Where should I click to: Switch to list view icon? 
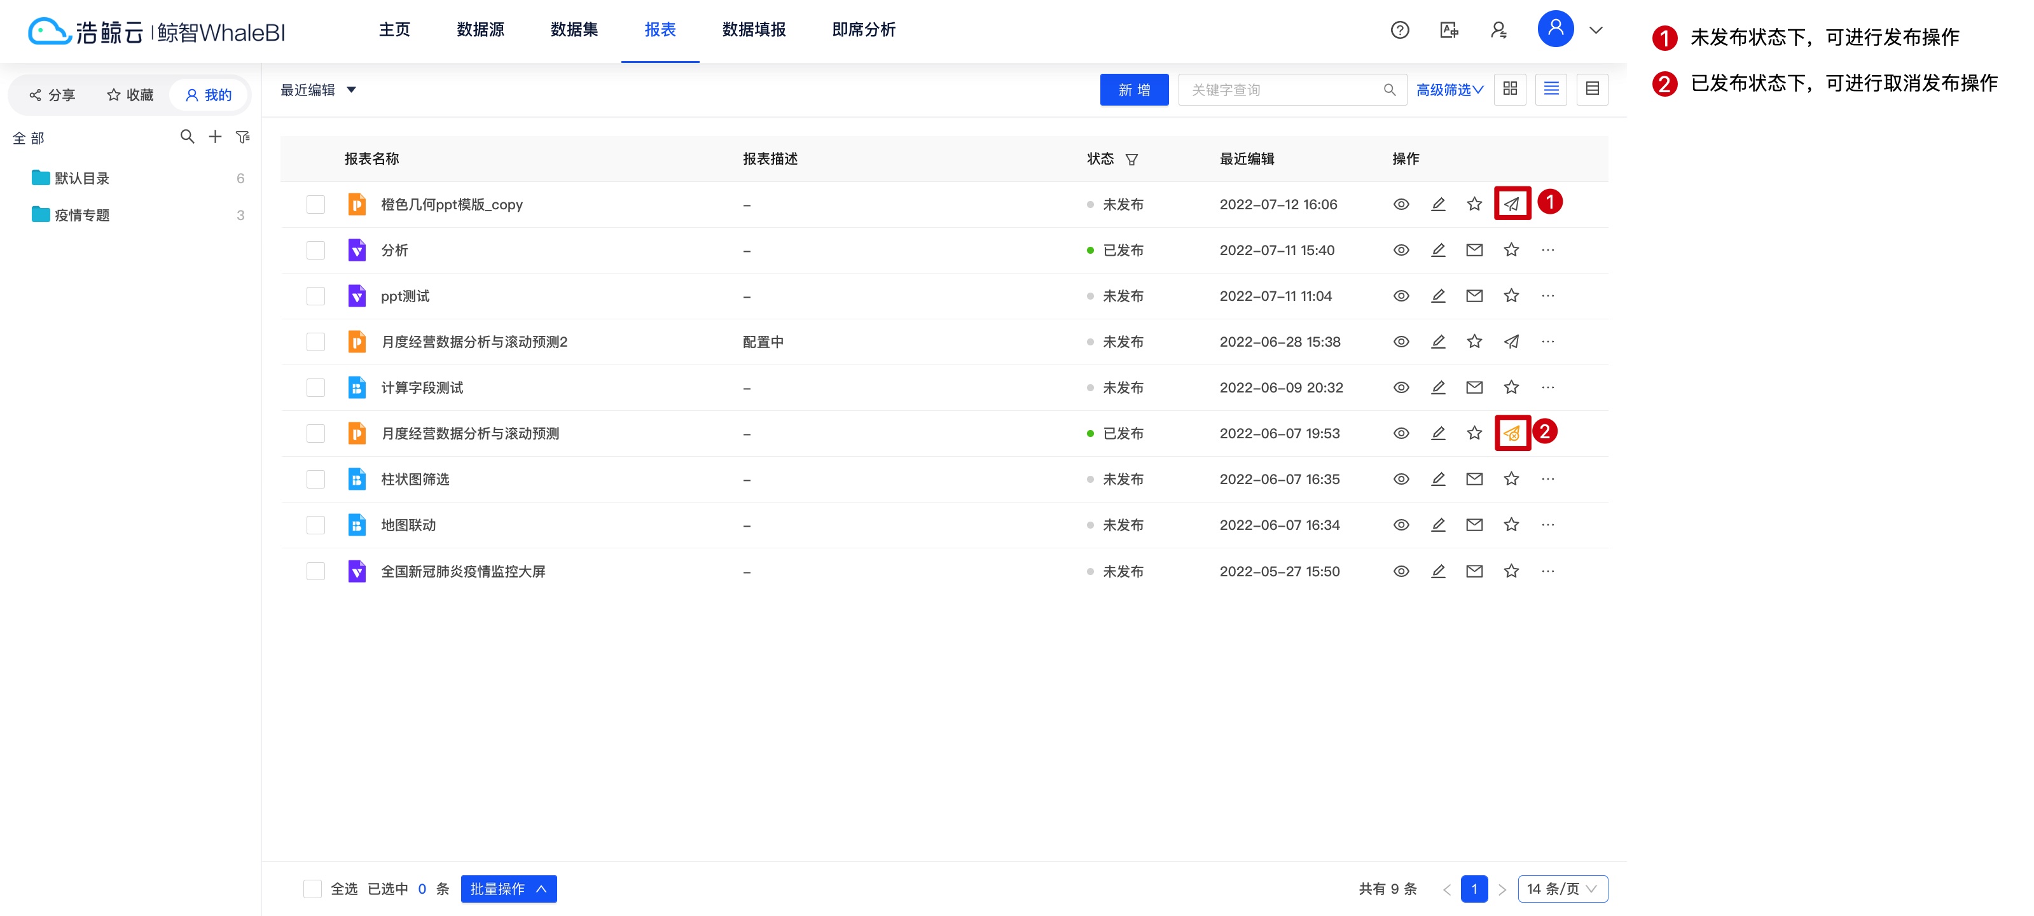(1551, 89)
